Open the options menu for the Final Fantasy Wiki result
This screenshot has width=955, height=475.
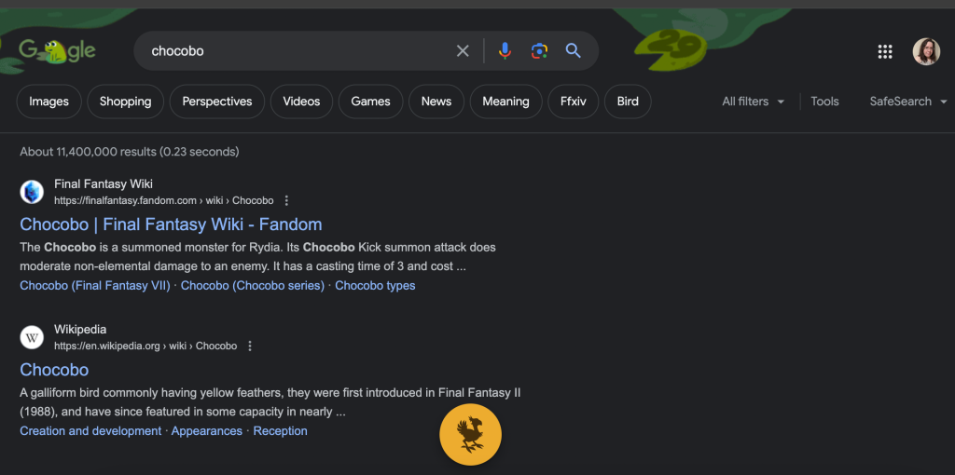click(286, 201)
